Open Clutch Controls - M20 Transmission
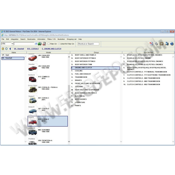This screenshot has width=175, height=175. pos(142,78)
